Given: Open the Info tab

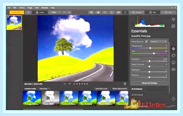Looking at the screenshot, I should pyautogui.click(x=168, y=12).
